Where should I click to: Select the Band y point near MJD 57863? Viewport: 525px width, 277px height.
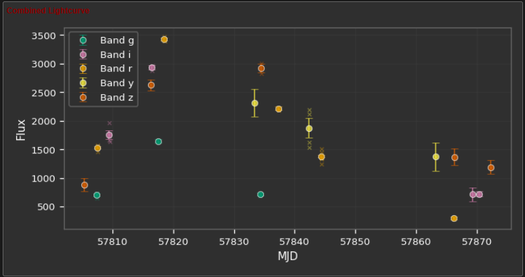(436, 157)
